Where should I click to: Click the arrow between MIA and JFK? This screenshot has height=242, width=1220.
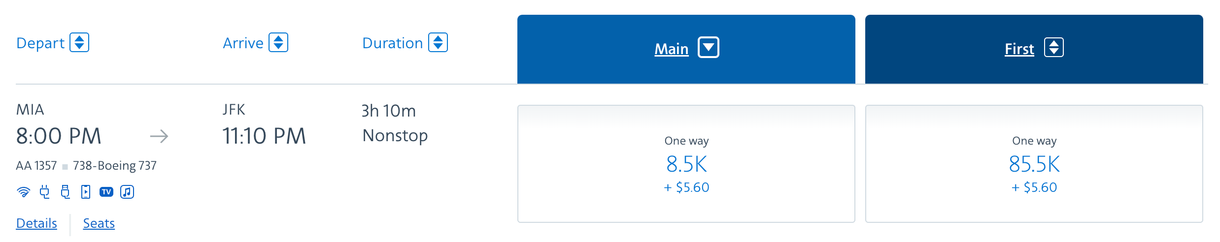coord(159,136)
